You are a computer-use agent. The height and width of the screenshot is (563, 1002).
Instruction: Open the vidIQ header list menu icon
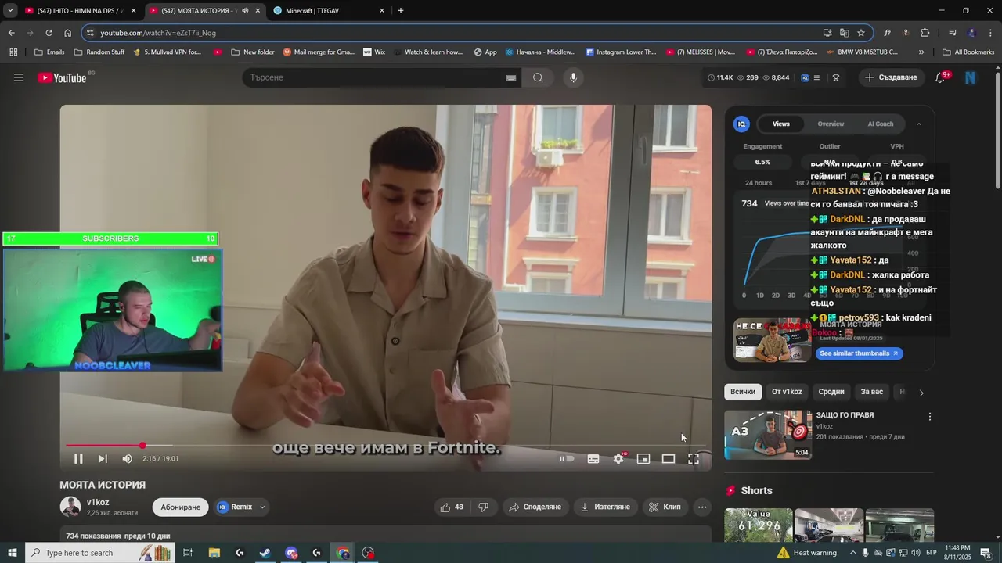click(816, 77)
